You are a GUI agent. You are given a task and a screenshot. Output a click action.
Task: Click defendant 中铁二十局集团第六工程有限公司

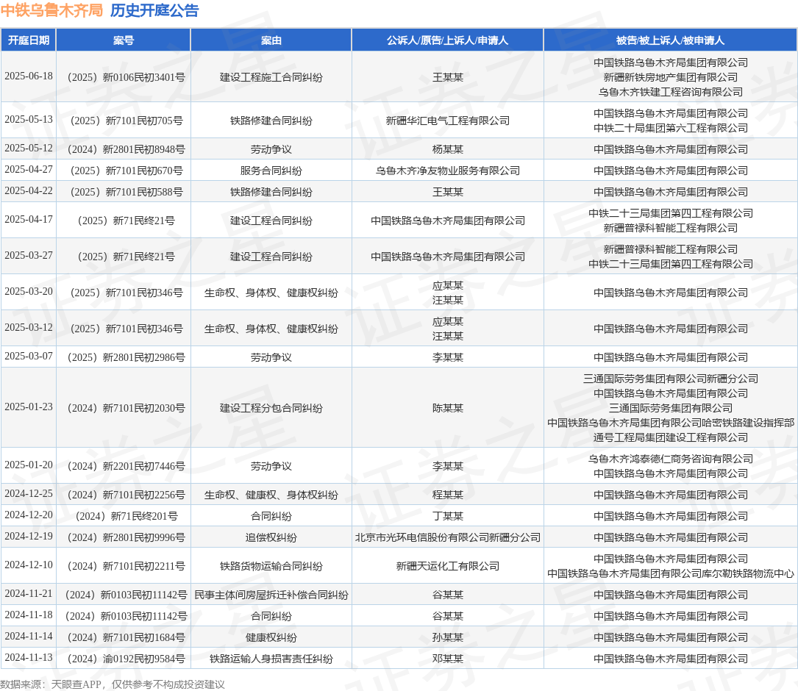pyautogui.click(x=670, y=128)
